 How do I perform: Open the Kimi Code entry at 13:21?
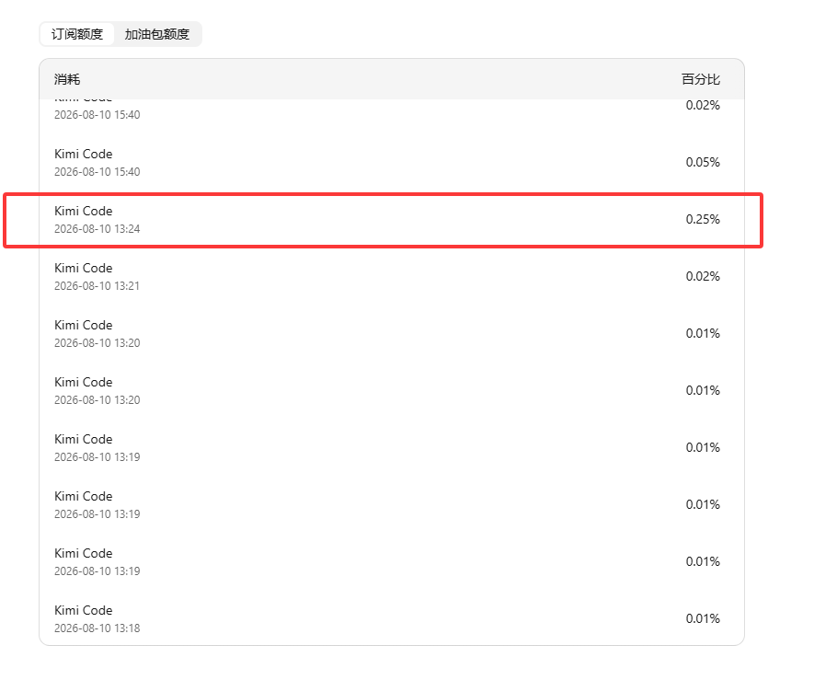point(392,276)
